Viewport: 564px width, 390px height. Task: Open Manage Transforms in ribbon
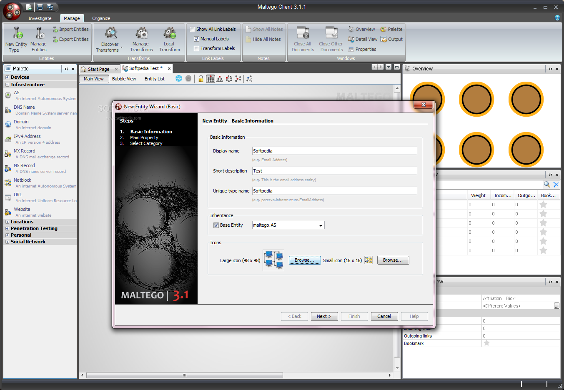(141, 39)
